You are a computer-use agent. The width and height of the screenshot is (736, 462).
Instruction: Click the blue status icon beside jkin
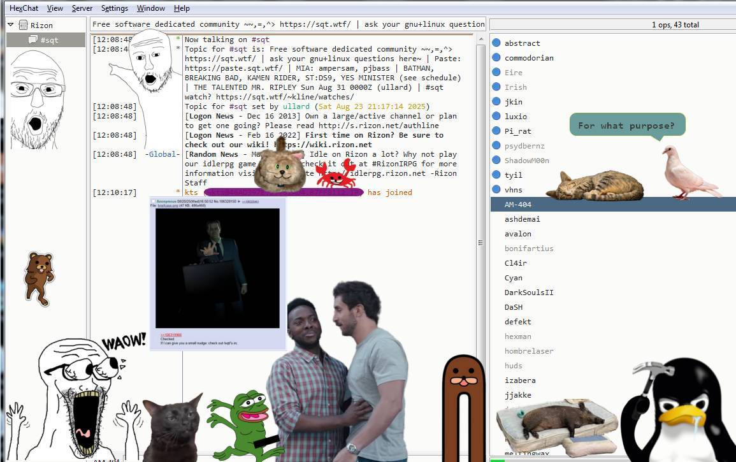[496, 101]
